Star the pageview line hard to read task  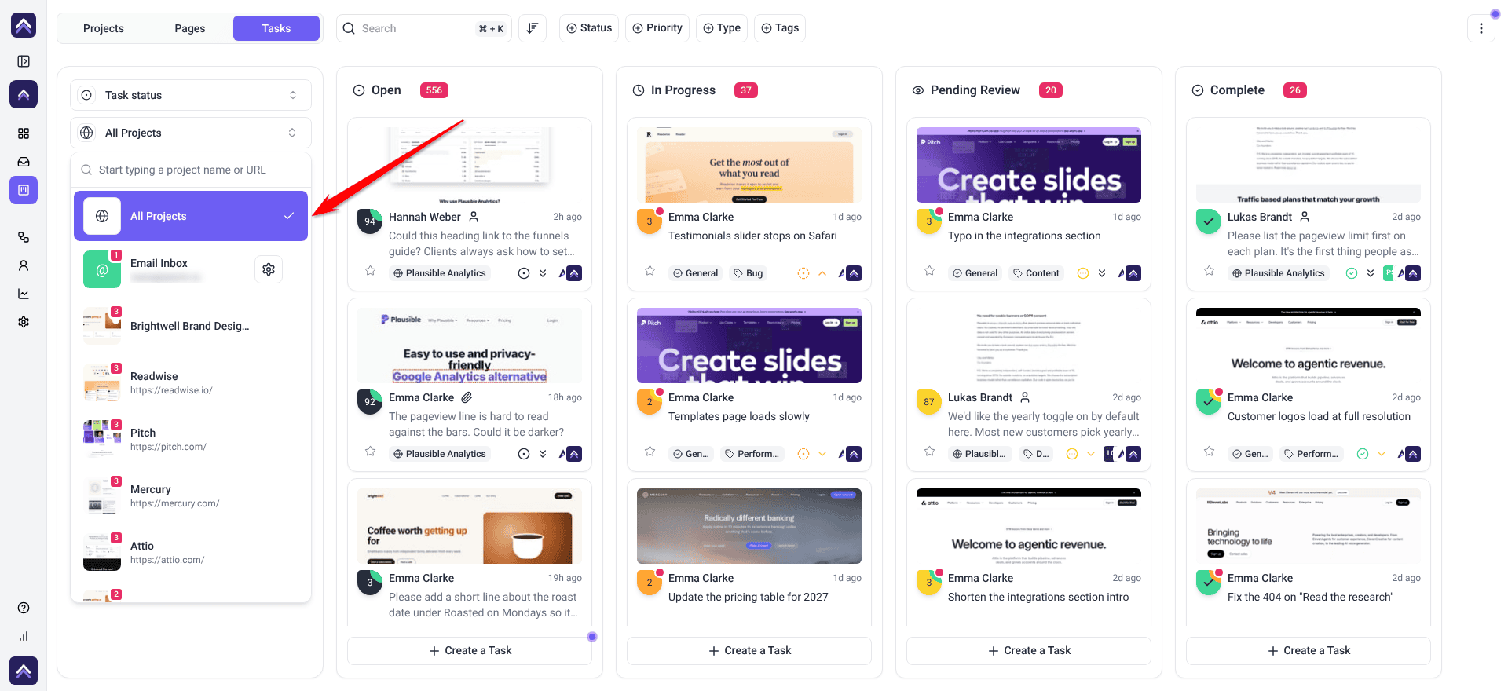pyautogui.click(x=370, y=452)
